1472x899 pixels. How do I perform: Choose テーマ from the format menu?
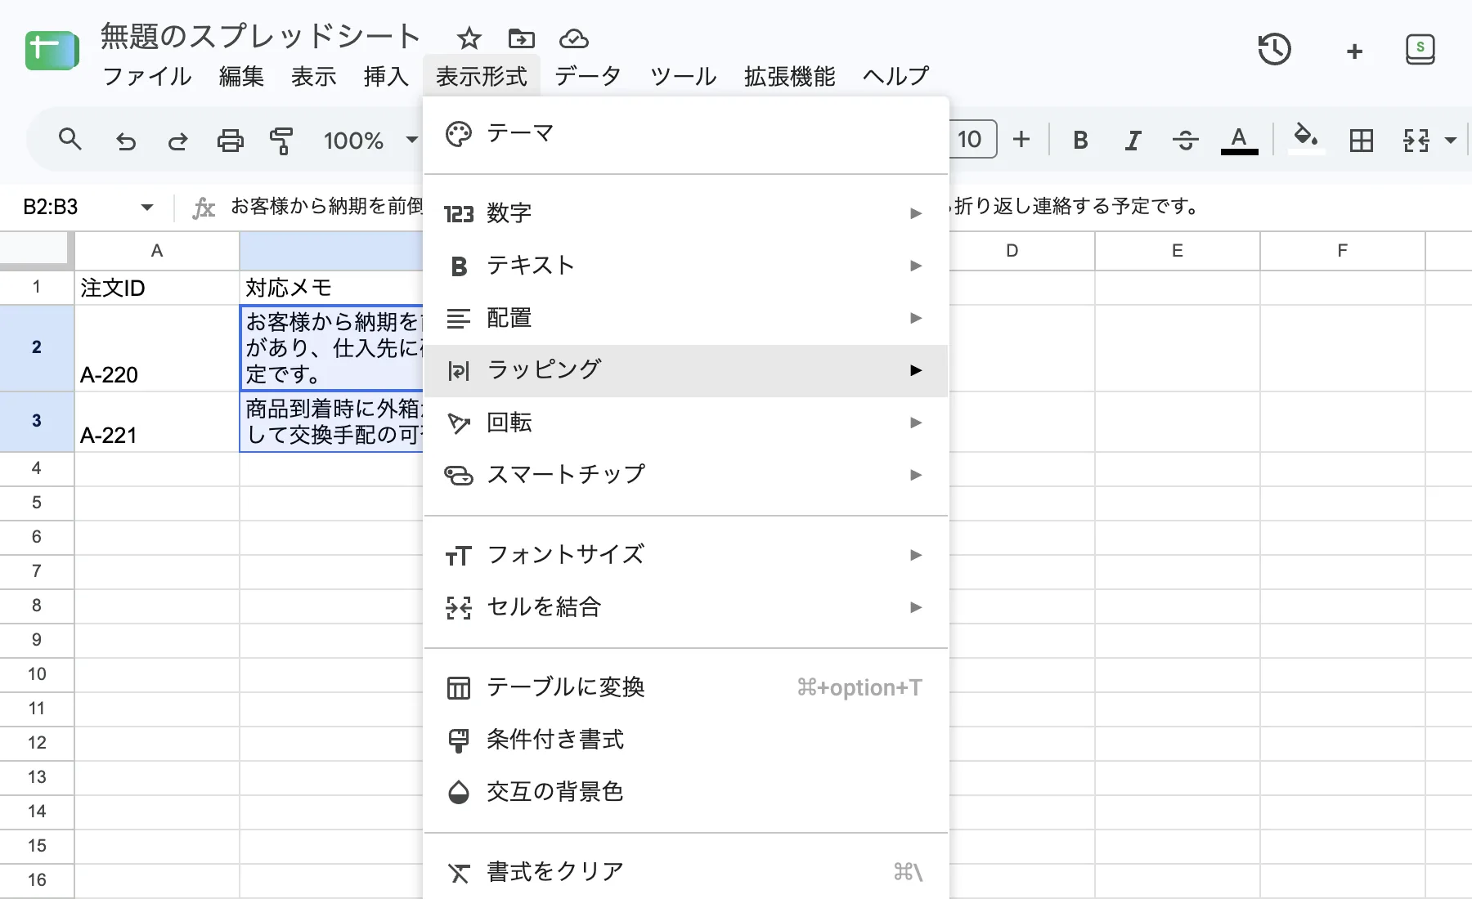(685, 133)
